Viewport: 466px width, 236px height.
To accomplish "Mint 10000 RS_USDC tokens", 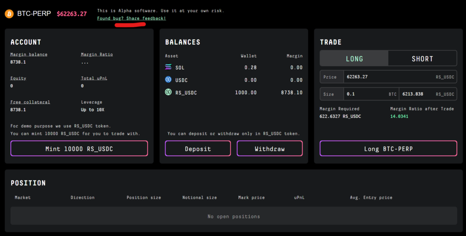I will coord(79,149).
